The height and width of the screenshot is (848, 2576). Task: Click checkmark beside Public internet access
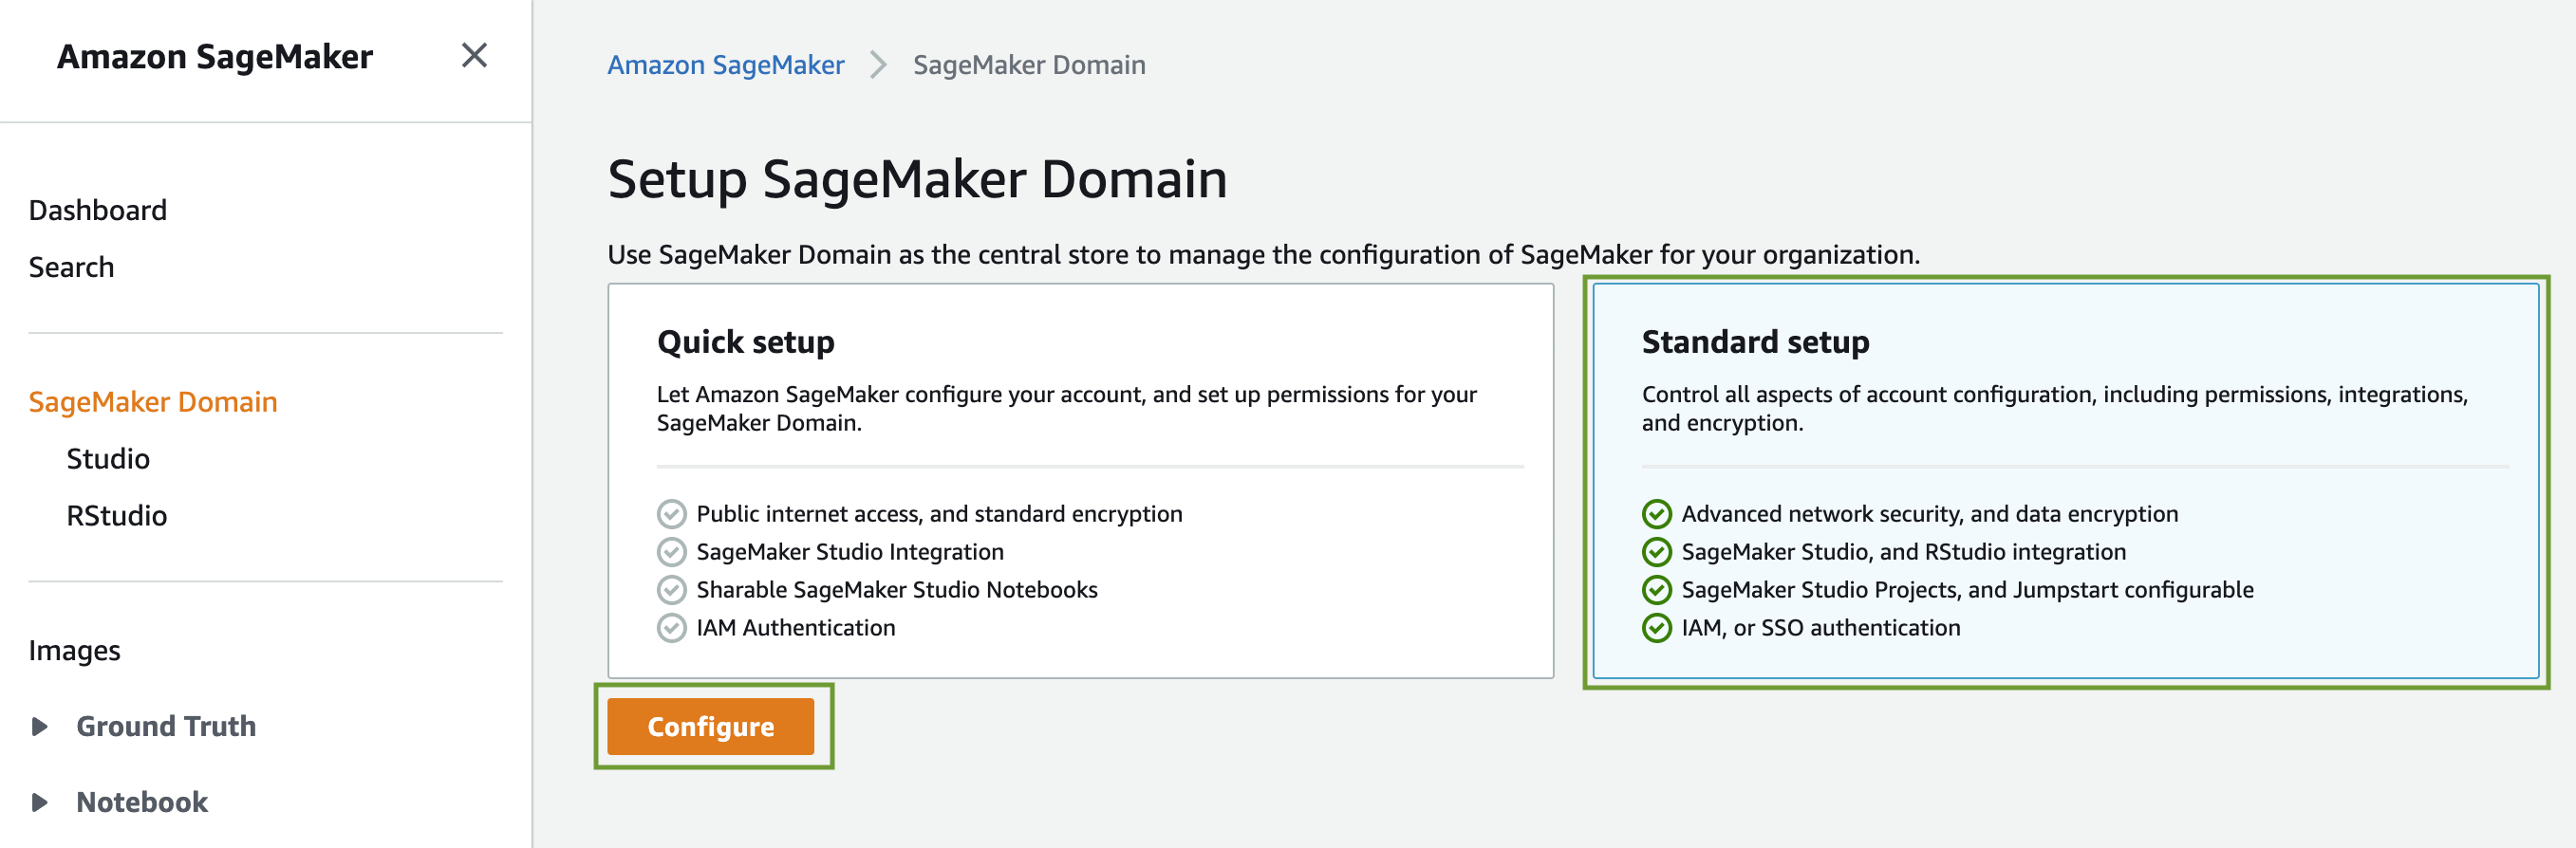click(672, 514)
